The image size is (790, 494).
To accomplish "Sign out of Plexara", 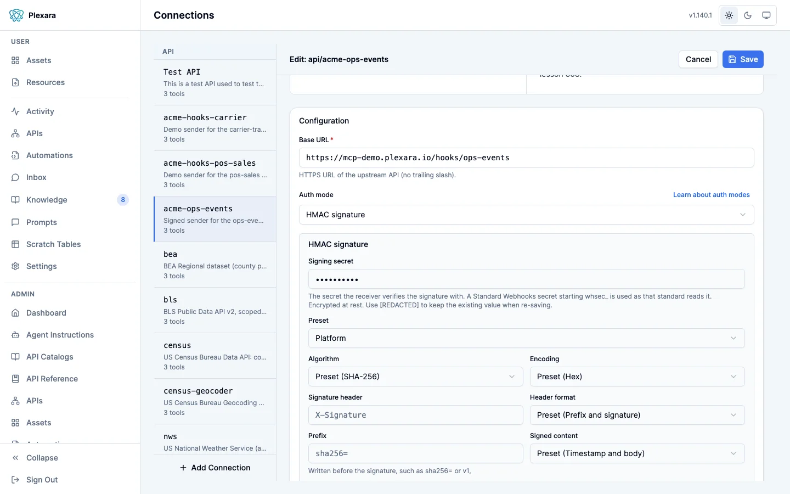I will [70, 480].
